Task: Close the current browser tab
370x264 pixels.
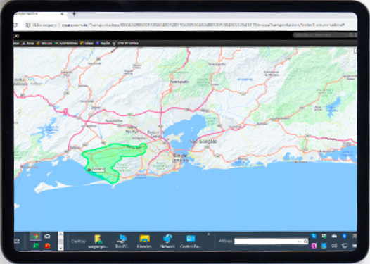Action: [63, 14]
